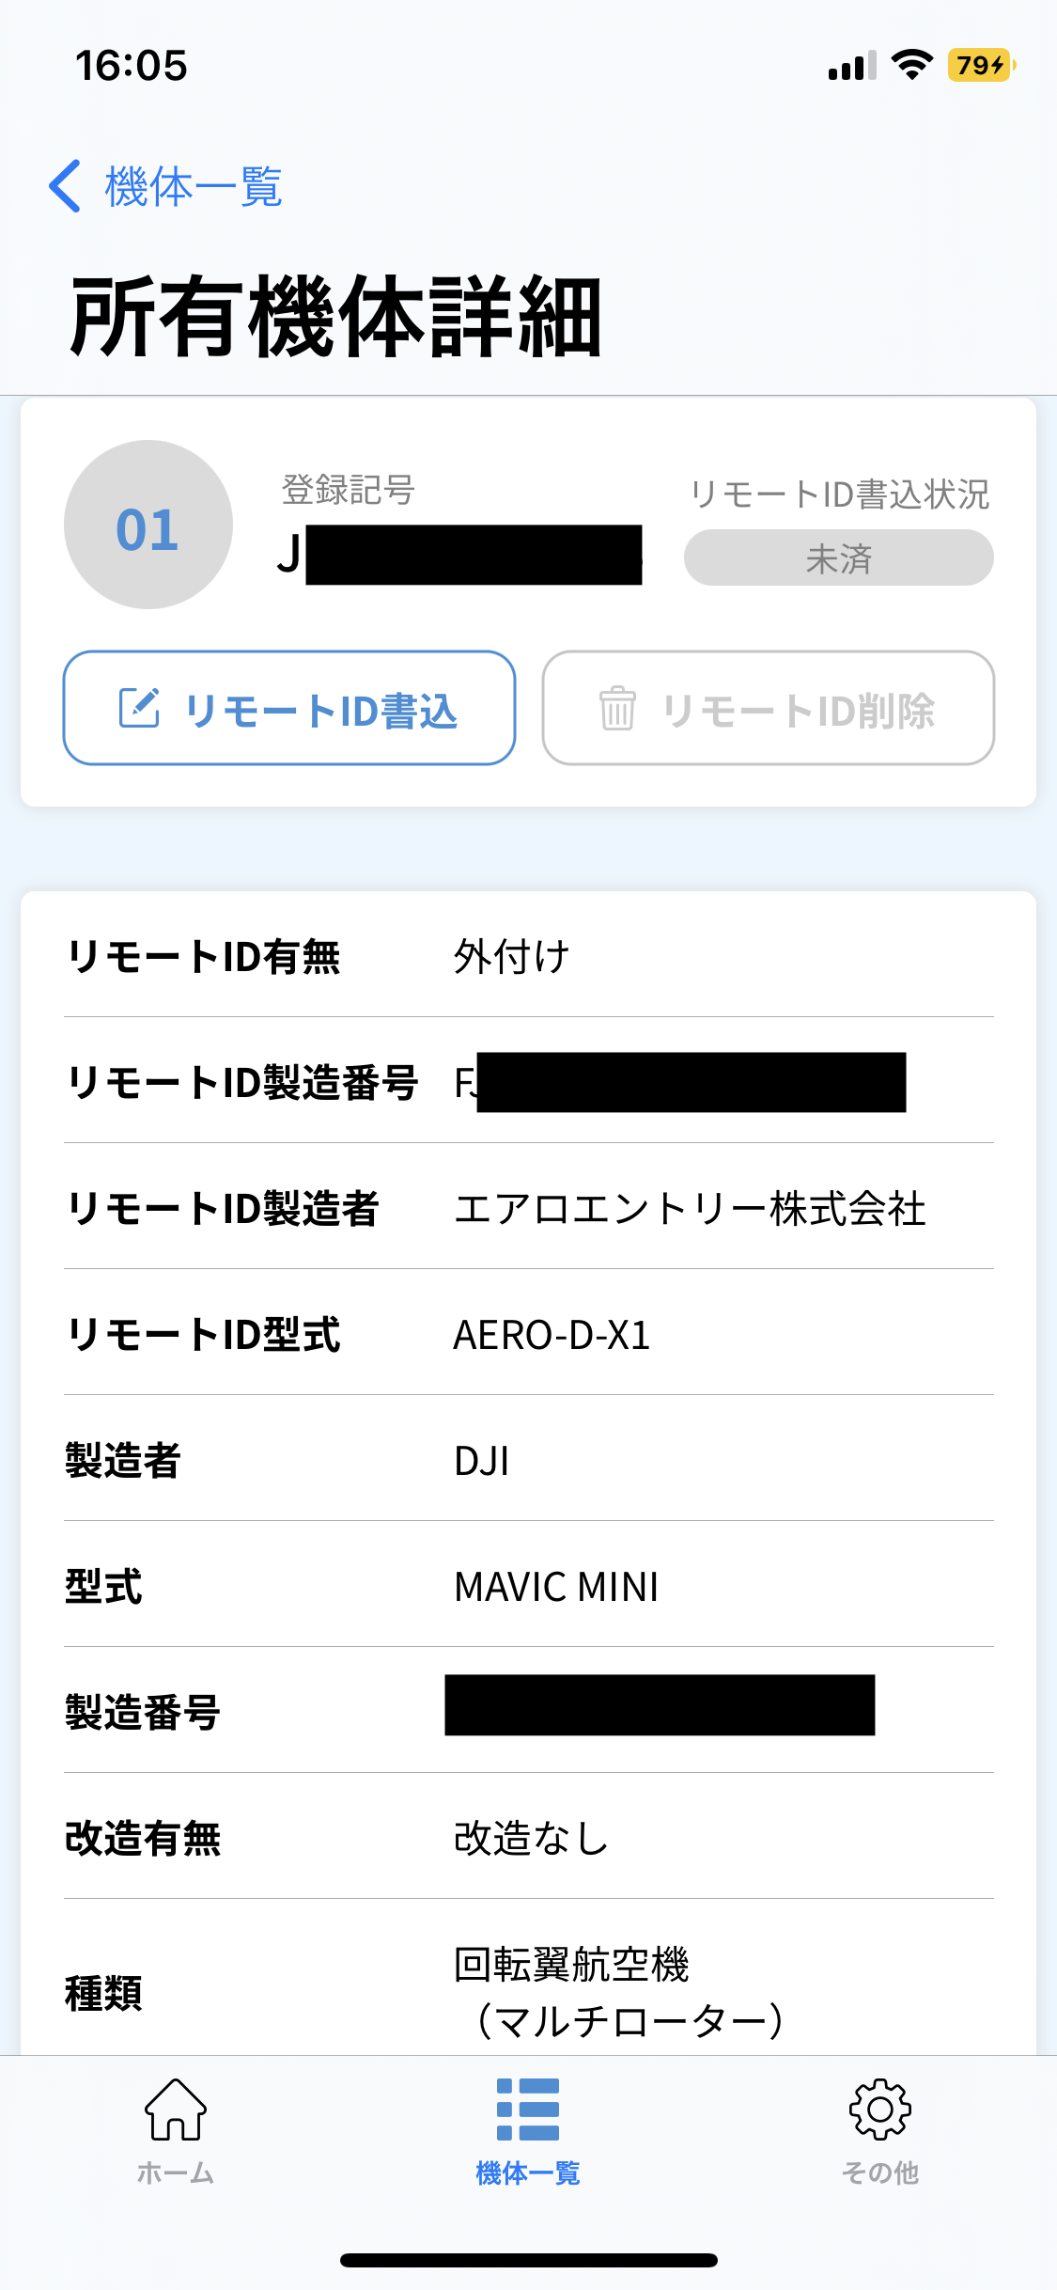The width and height of the screenshot is (1057, 2290).
Task: Tap the Wi-Fi status icon
Action: click(x=911, y=65)
